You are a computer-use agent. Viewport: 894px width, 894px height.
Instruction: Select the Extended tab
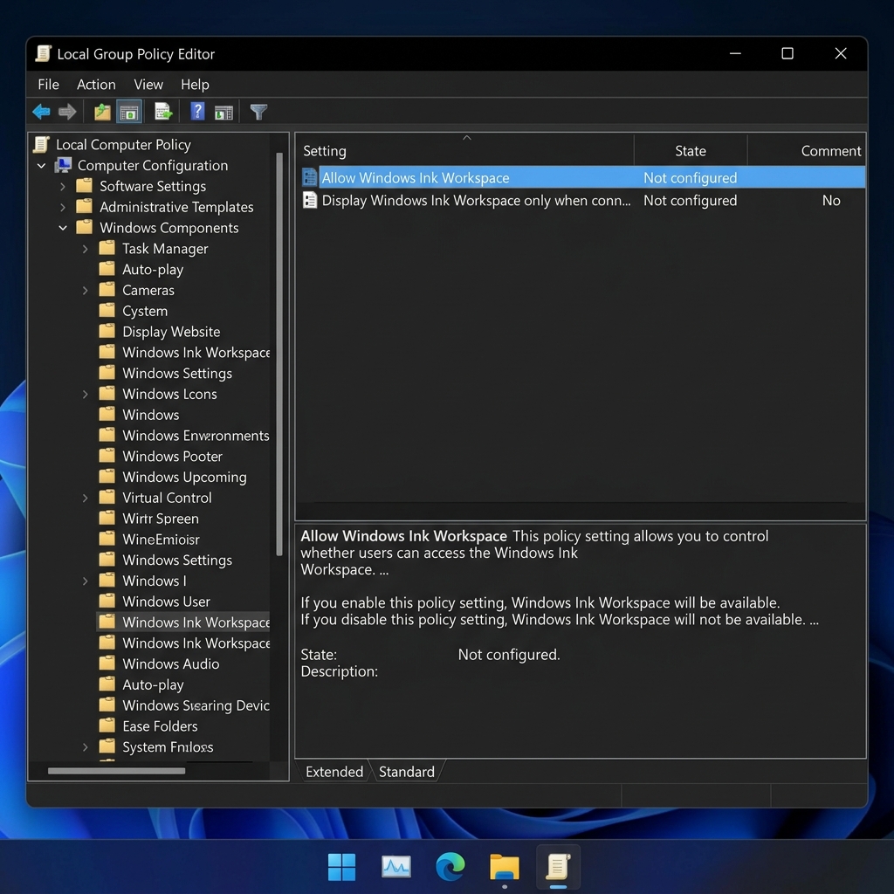(334, 772)
